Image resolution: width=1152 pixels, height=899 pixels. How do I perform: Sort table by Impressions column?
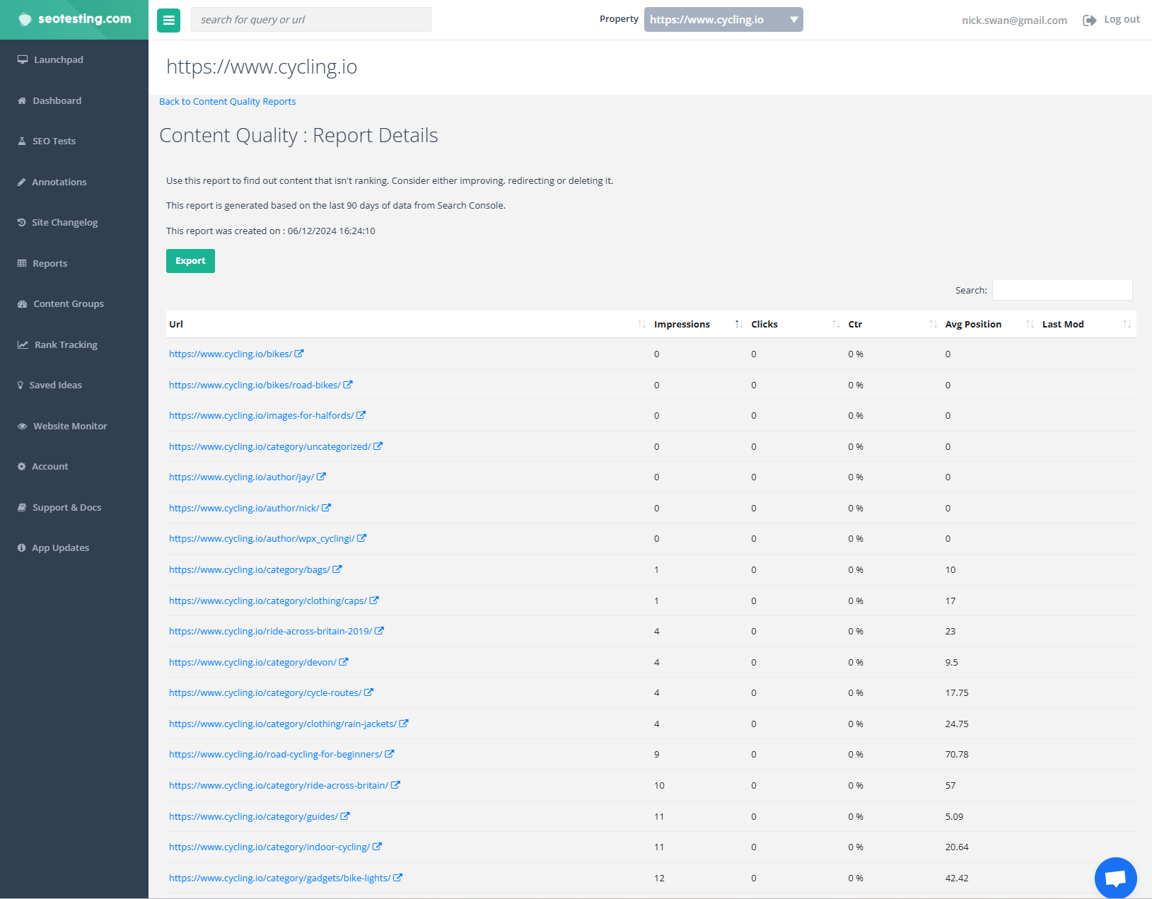[x=698, y=324]
